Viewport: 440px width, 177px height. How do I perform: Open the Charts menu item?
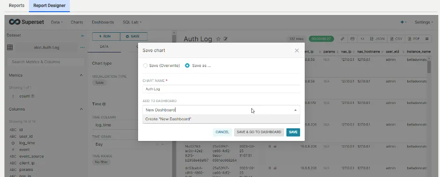coord(77,22)
